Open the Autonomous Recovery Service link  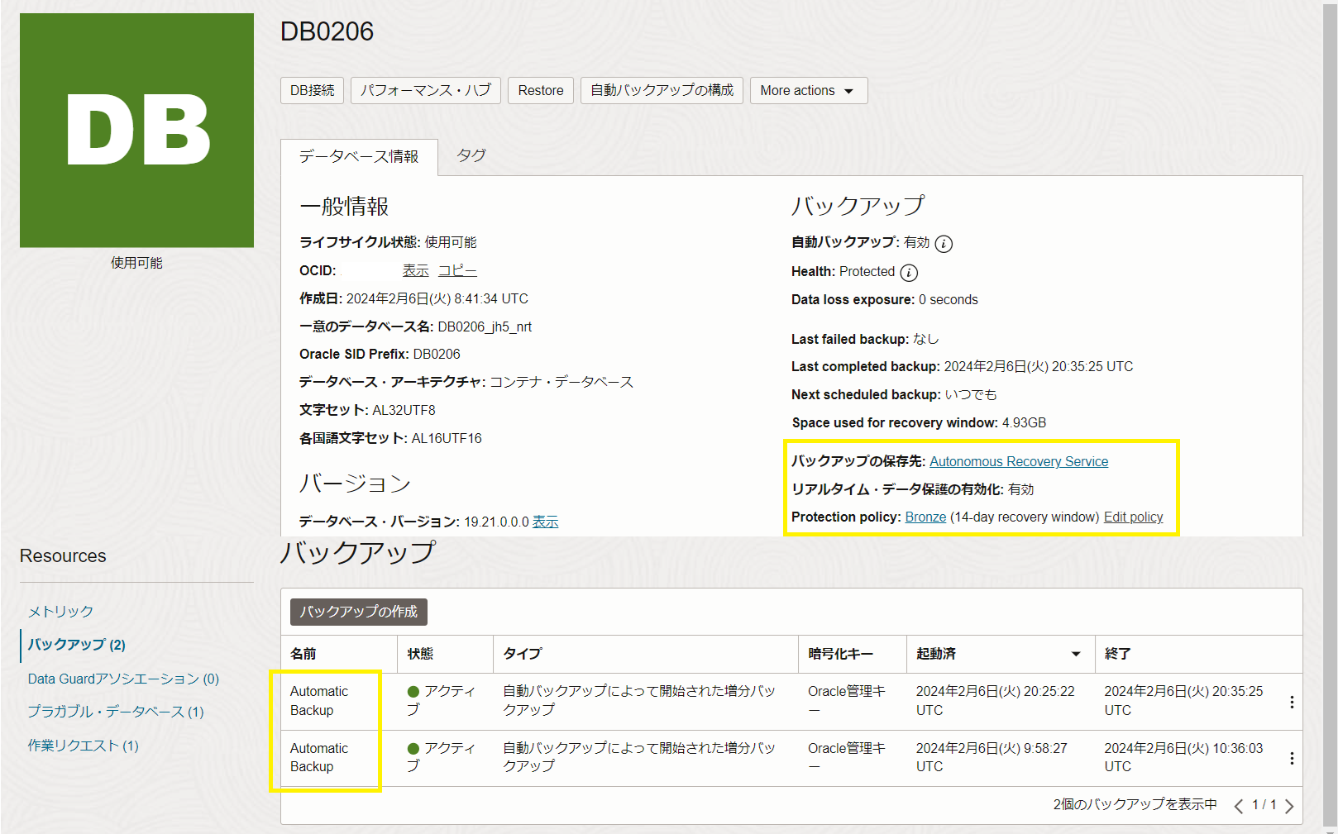tap(1019, 461)
